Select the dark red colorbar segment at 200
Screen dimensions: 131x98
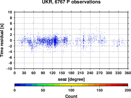[125, 85]
